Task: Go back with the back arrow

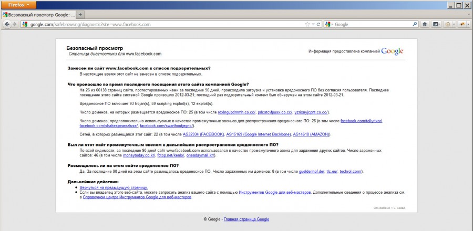Action: [7, 24]
